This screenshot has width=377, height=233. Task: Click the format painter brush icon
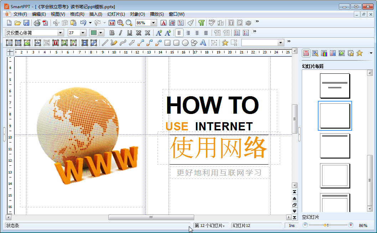pyautogui.click(x=191, y=23)
